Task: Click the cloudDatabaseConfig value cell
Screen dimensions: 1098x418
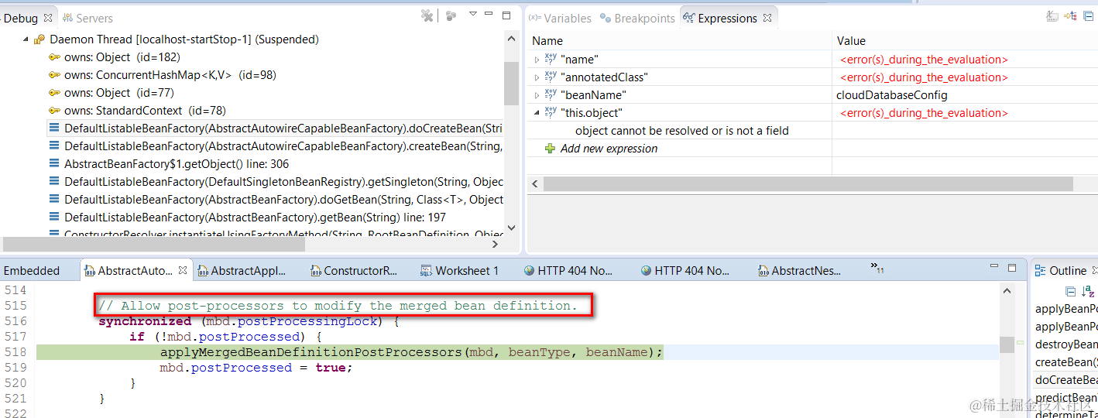Action: (x=892, y=95)
